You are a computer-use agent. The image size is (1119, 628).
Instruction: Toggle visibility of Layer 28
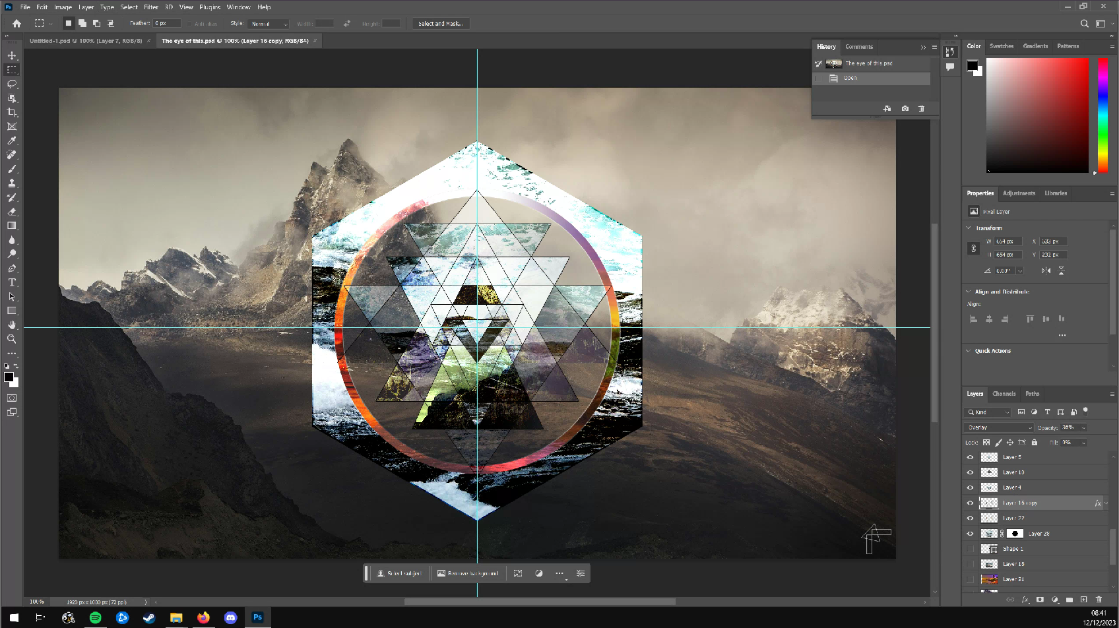pyautogui.click(x=970, y=534)
